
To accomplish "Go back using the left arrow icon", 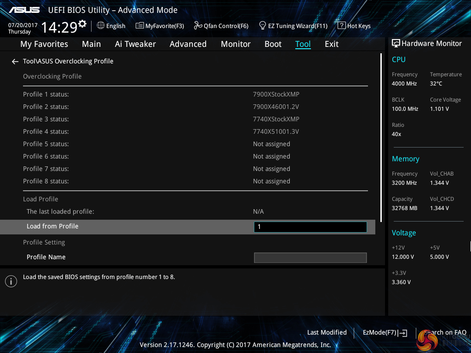I will tap(15, 62).
